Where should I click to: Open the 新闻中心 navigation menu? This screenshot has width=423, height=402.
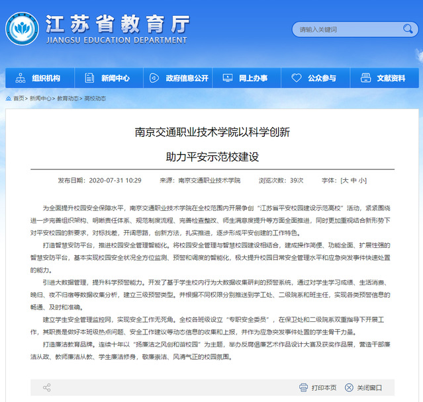point(108,78)
